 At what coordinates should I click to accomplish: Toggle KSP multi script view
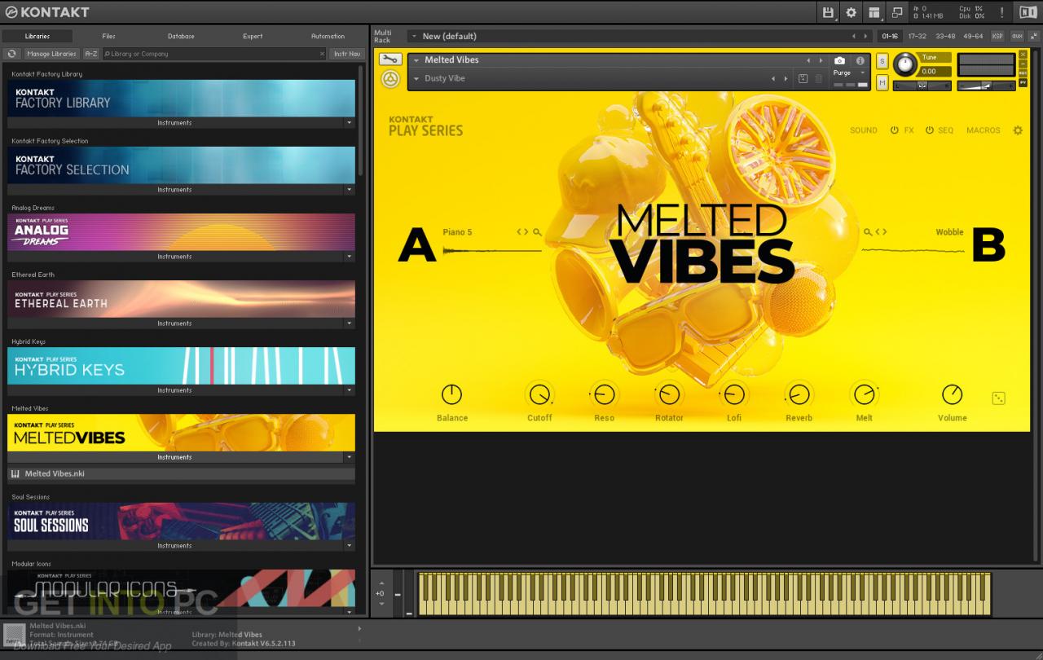coord(997,36)
